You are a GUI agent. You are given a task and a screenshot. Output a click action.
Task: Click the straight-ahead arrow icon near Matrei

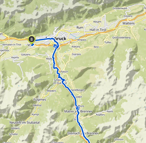pyautogui.click(x=78, y=108)
